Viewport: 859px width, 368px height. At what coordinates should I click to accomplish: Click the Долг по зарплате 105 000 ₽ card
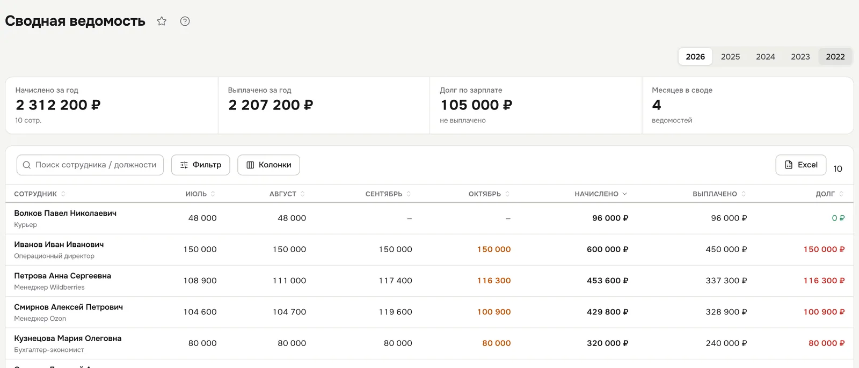536,106
